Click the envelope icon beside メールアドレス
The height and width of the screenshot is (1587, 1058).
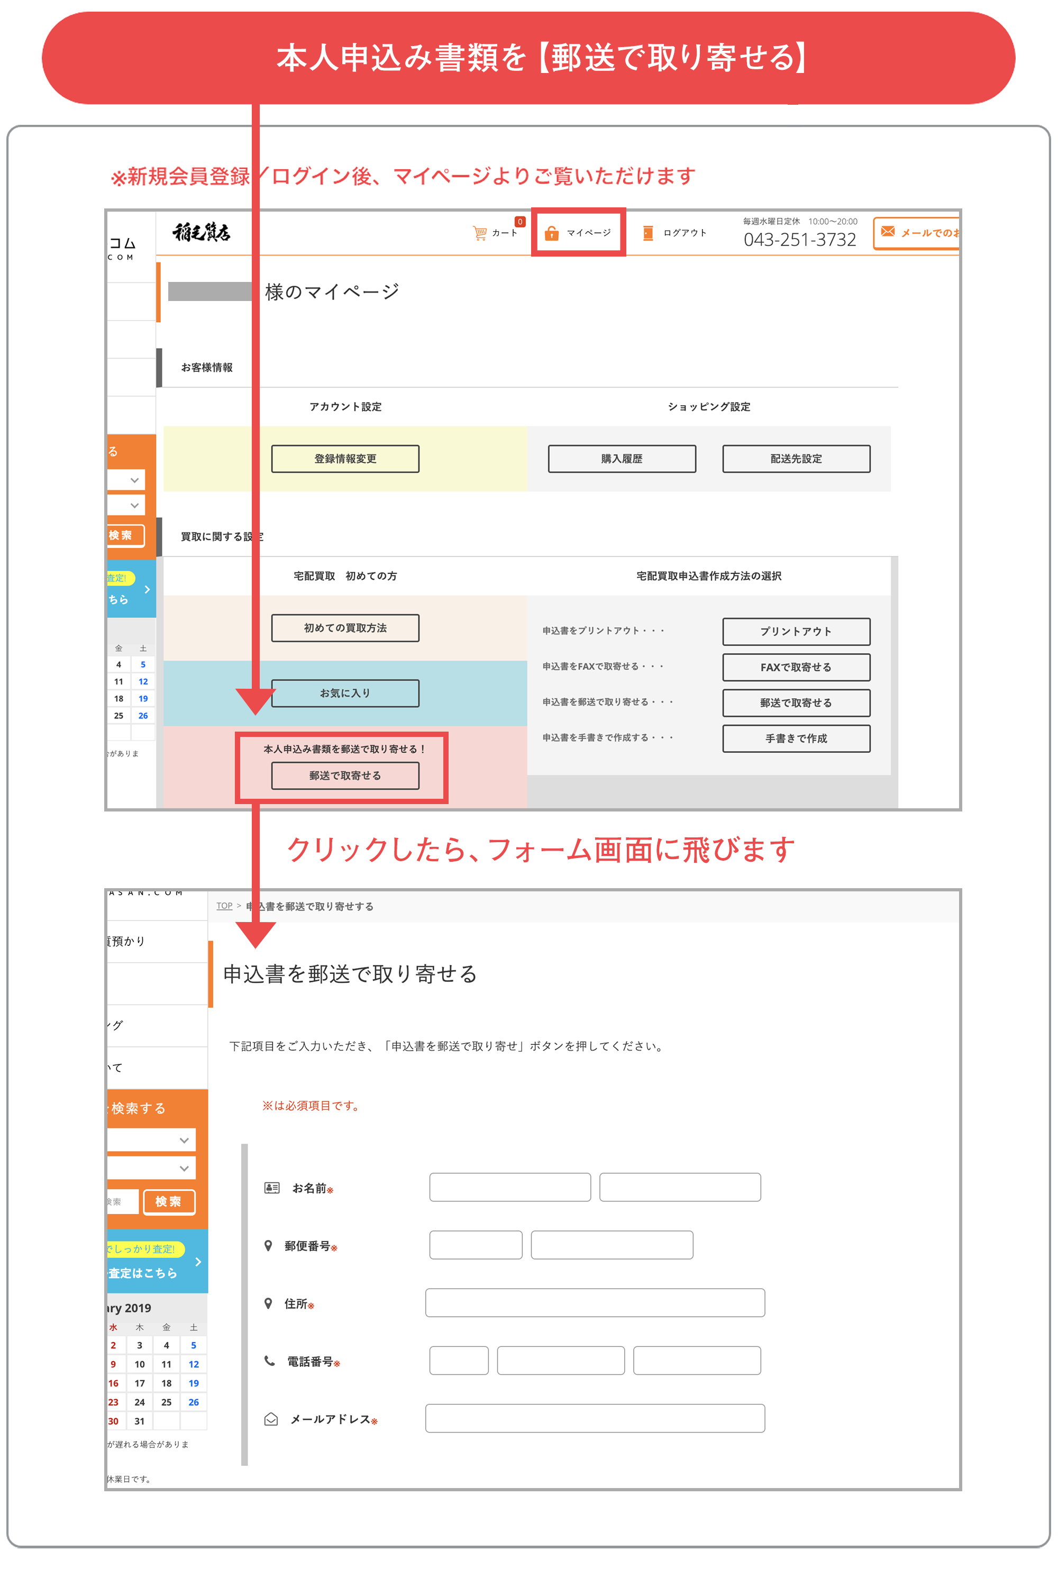coord(270,1419)
